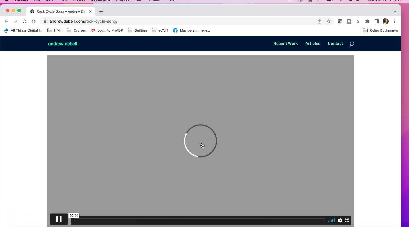
Task: Close the Rock Cycle Song tab
Action: 90,11
